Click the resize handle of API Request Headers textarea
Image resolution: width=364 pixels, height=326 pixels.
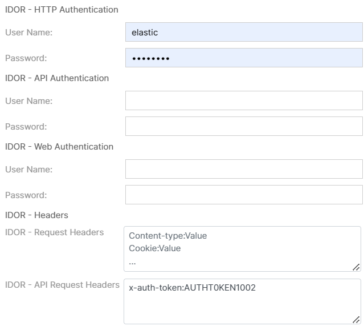(356, 319)
